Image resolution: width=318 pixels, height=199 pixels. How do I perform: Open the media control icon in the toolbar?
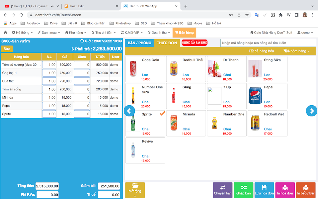pyautogui.click(x=288, y=15)
